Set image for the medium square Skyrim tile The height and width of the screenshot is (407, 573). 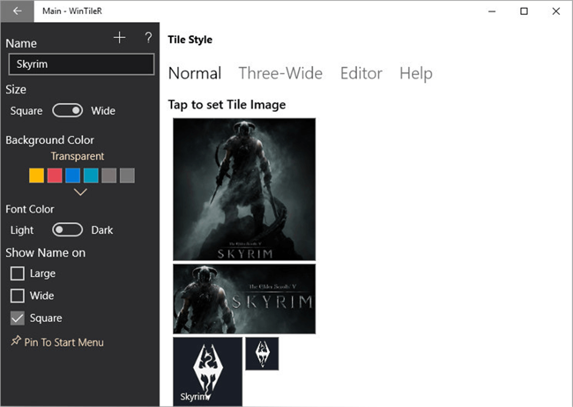tap(207, 371)
